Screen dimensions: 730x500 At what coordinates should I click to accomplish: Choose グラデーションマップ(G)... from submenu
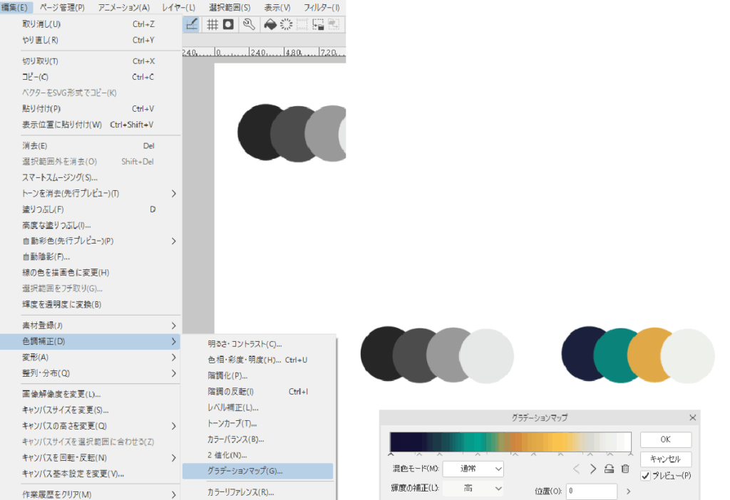click(x=258, y=472)
